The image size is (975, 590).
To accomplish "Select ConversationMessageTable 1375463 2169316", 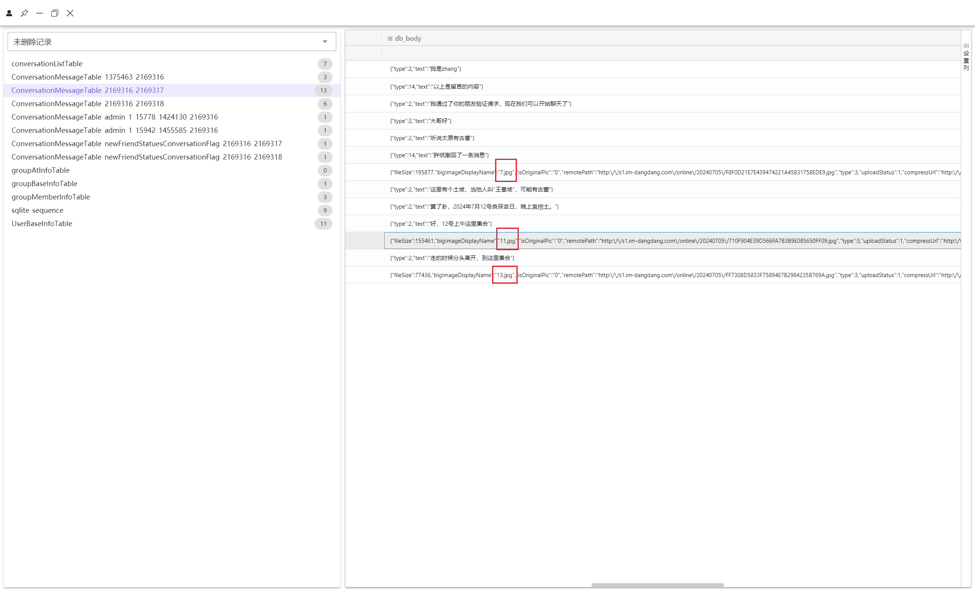I will tap(172, 77).
